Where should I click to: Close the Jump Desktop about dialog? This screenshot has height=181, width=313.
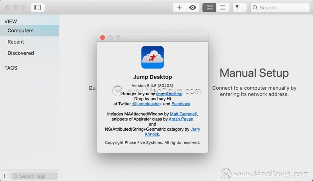click(x=103, y=37)
